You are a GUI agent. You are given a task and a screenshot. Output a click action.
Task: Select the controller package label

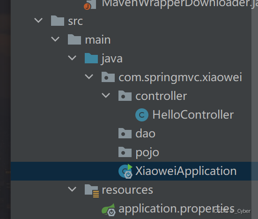pos(161,96)
